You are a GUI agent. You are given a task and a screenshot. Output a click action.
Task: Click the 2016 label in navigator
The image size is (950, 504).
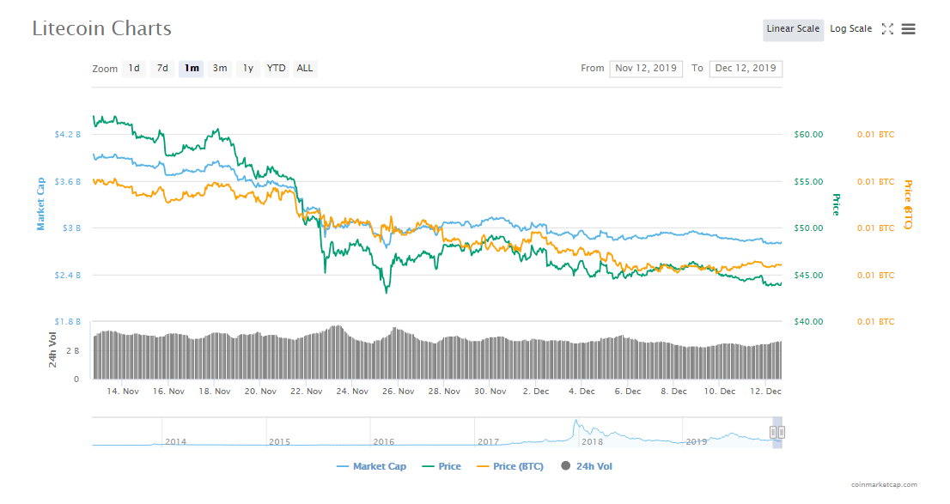tap(383, 441)
